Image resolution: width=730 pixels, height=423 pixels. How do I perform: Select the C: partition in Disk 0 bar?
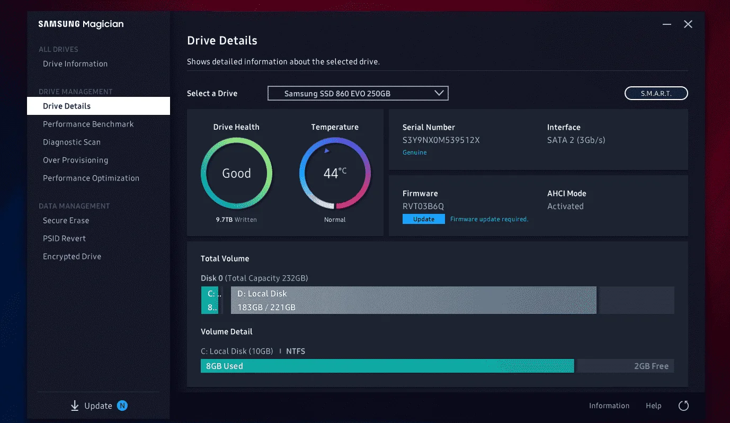[x=210, y=300]
